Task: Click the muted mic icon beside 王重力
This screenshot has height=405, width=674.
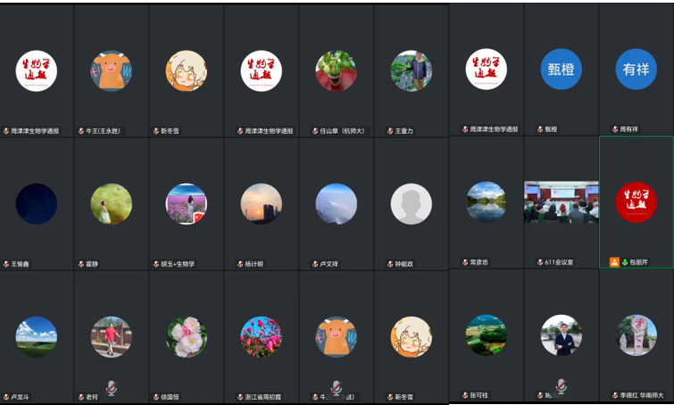Action: (390, 131)
